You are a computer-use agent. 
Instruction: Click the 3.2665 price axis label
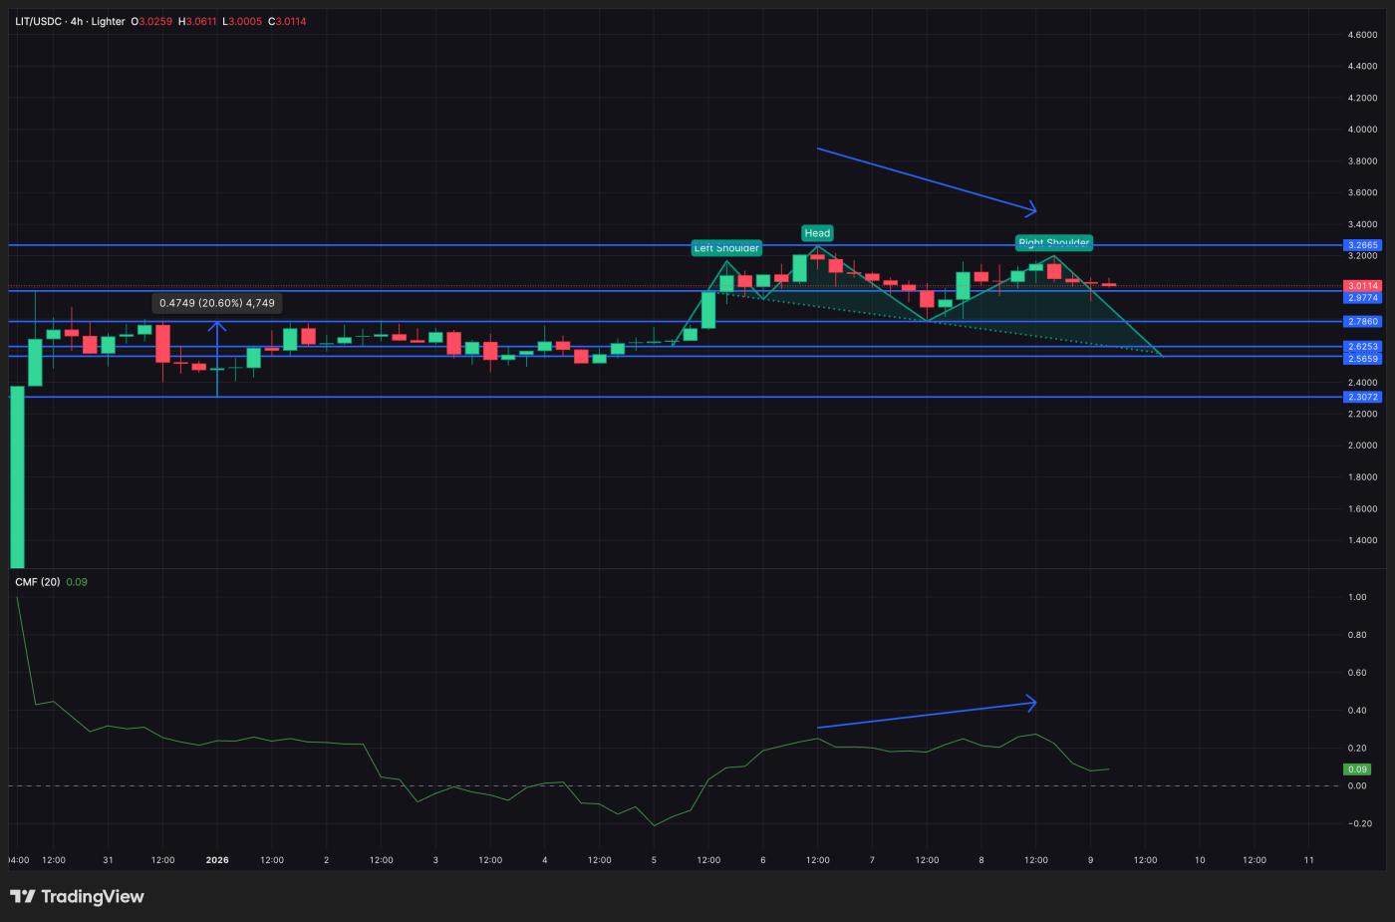pyautogui.click(x=1362, y=245)
